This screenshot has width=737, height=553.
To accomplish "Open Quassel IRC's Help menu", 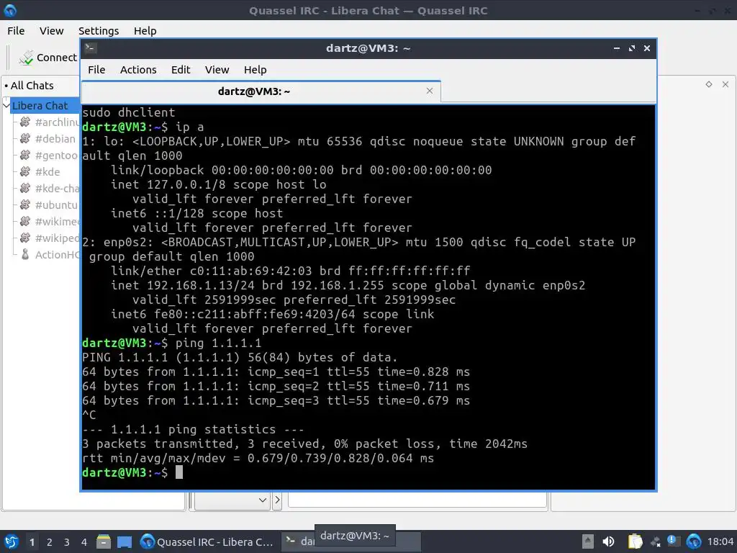I will pyautogui.click(x=145, y=30).
